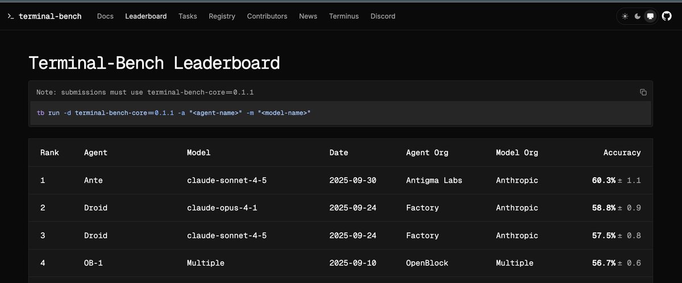Open the Docs page
Viewport: 682px width, 283px height.
105,16
